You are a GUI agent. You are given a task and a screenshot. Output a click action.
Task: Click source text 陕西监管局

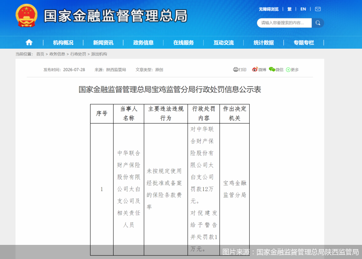coord(116,70)
